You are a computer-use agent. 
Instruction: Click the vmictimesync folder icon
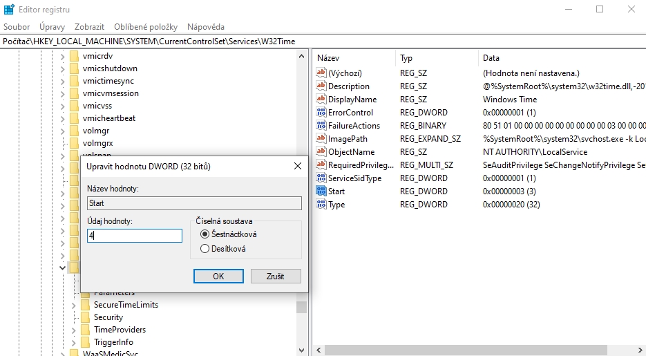[74, 81]
